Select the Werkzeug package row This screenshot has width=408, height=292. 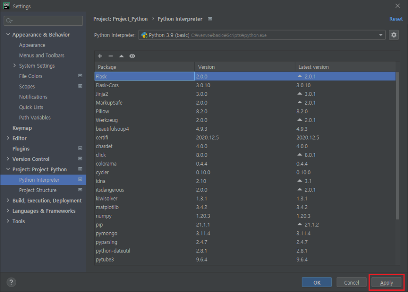[x=245, y=120]
